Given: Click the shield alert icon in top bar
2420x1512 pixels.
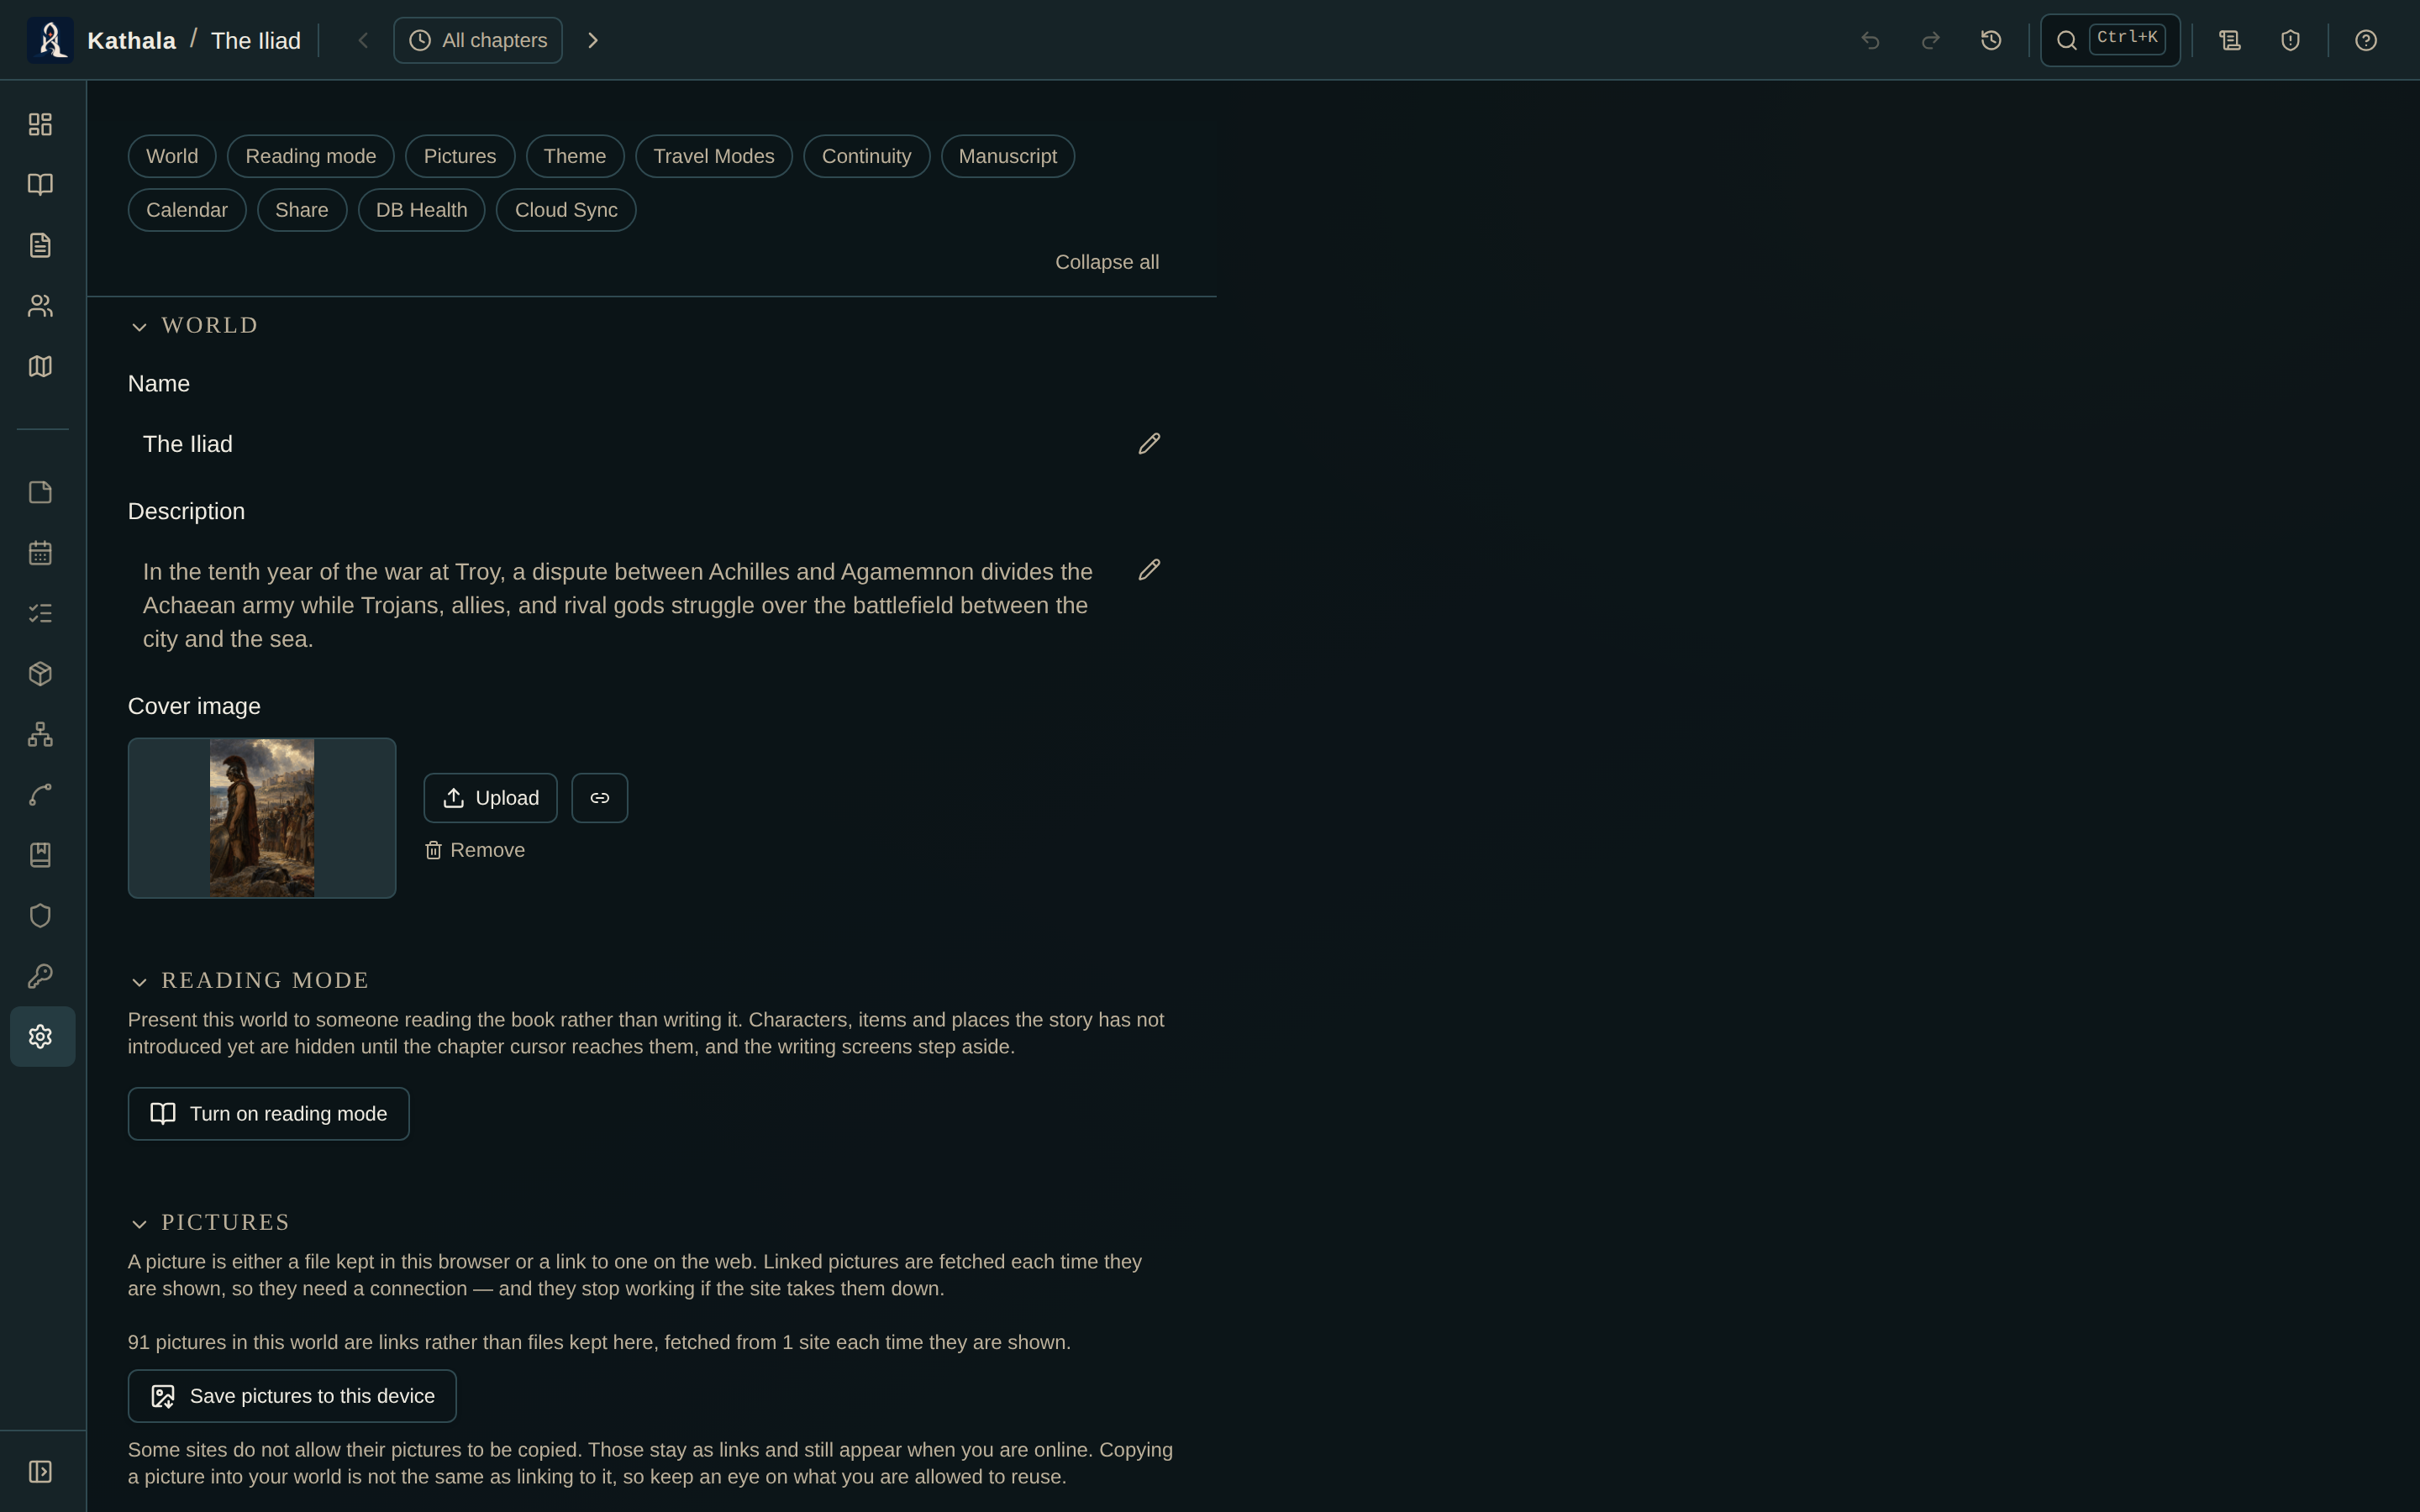Looking at the screenshot, I should tap(2290, 40).
